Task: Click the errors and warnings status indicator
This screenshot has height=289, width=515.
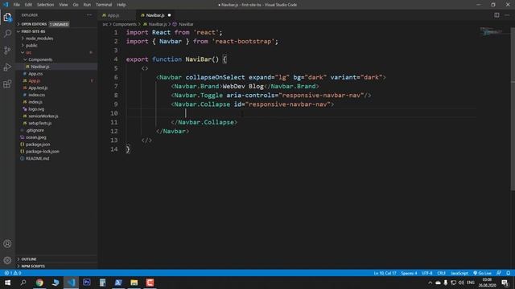Action: click(x=13, y=273)
